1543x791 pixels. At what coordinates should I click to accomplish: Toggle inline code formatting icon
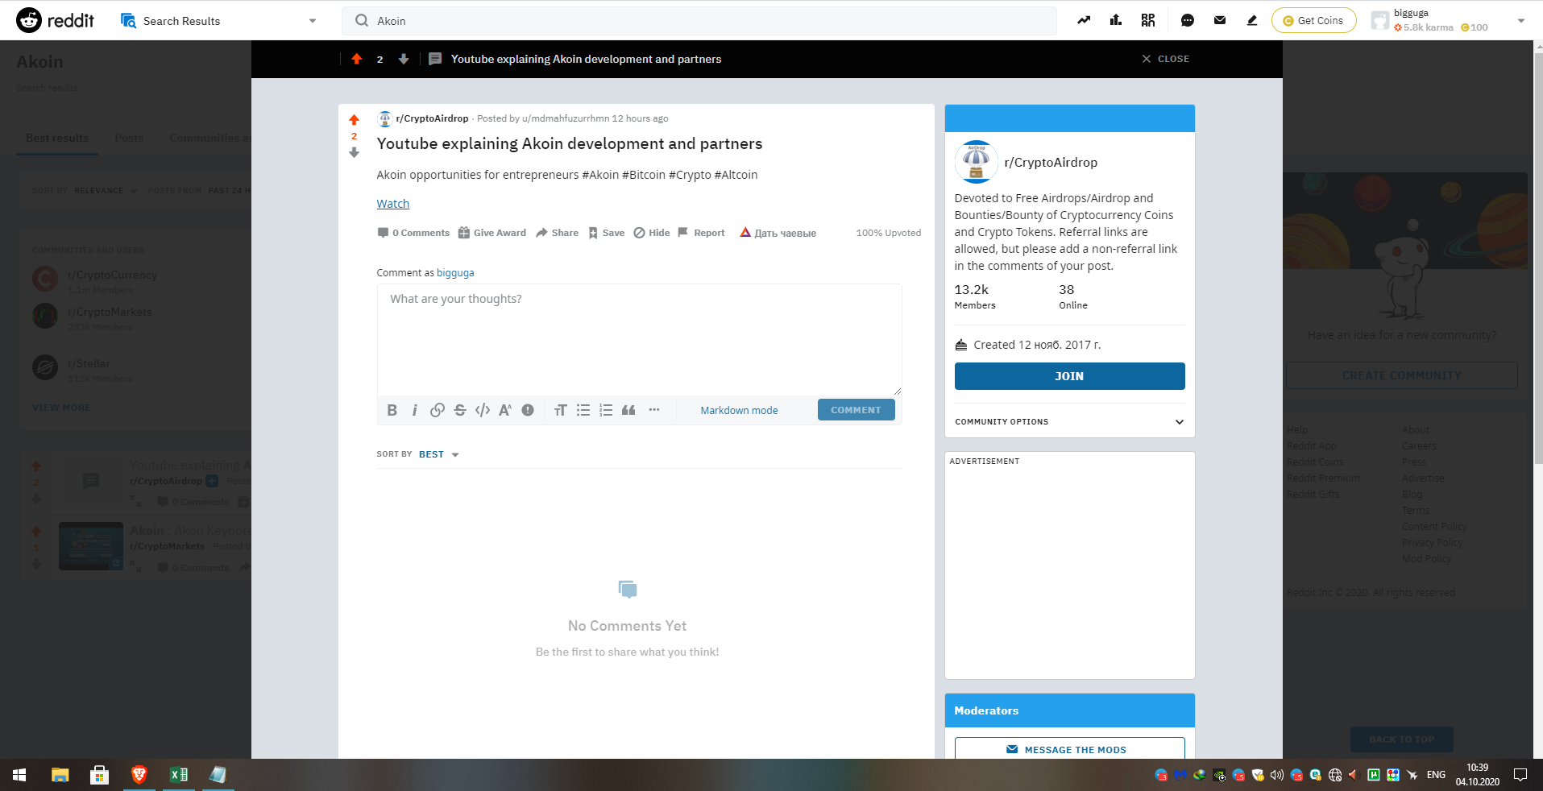pyautogui.click(x=483, y=410)
